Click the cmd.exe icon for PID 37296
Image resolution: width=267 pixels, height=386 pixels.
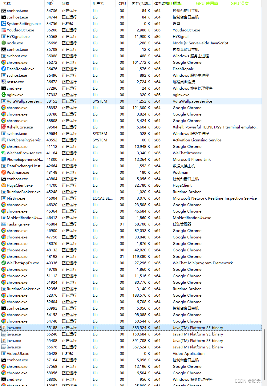tap(4, 88)
